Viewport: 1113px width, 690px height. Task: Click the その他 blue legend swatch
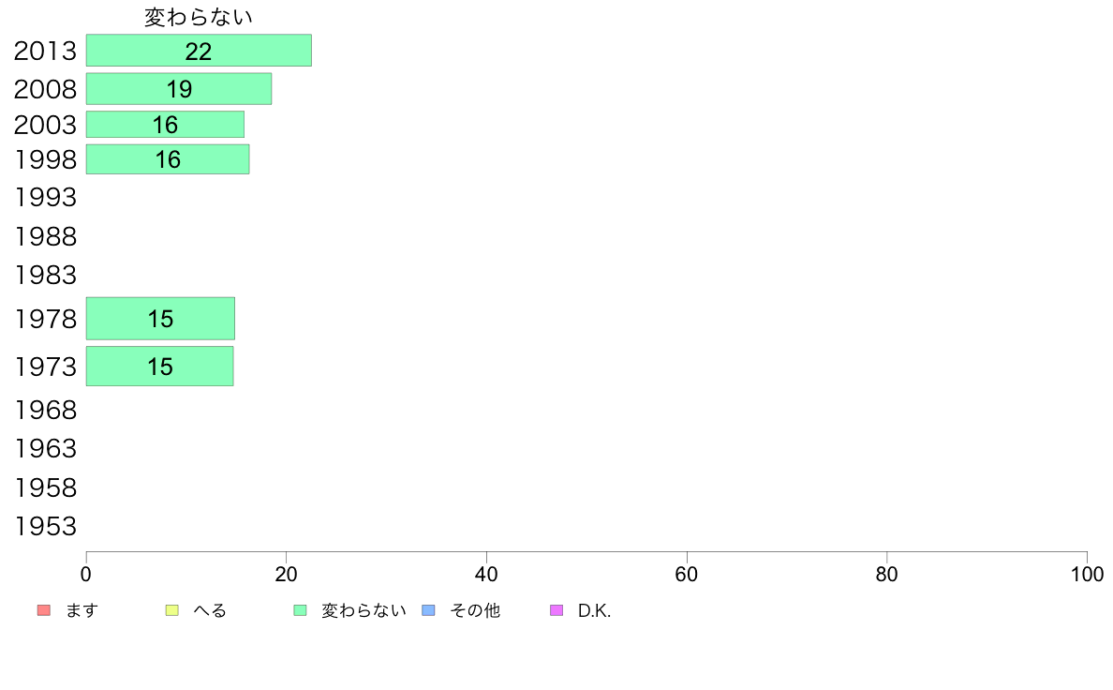(x=429, y=610)
